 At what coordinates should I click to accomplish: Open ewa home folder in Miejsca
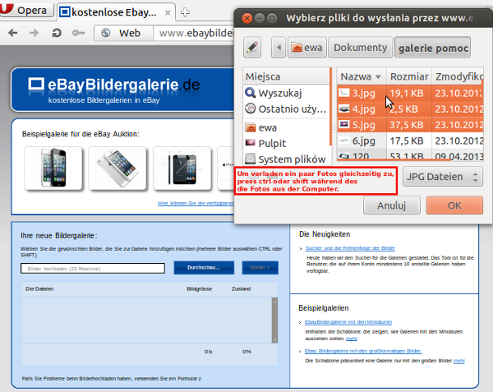pyautogui.click(x=286, y=127)
